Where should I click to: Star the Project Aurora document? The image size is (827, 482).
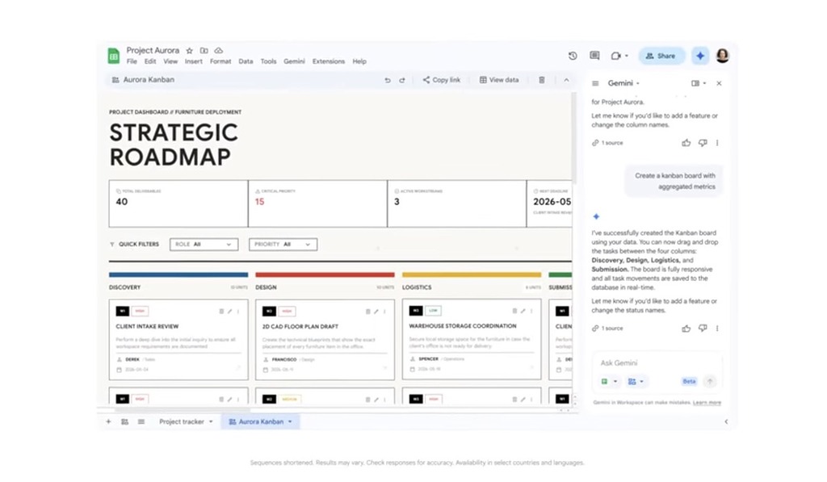pyautogui.click(x=190, y=50)
